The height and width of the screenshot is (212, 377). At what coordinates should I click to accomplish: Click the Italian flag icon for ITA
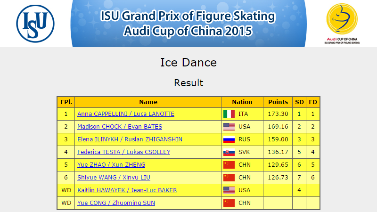(x=229, y=114)
